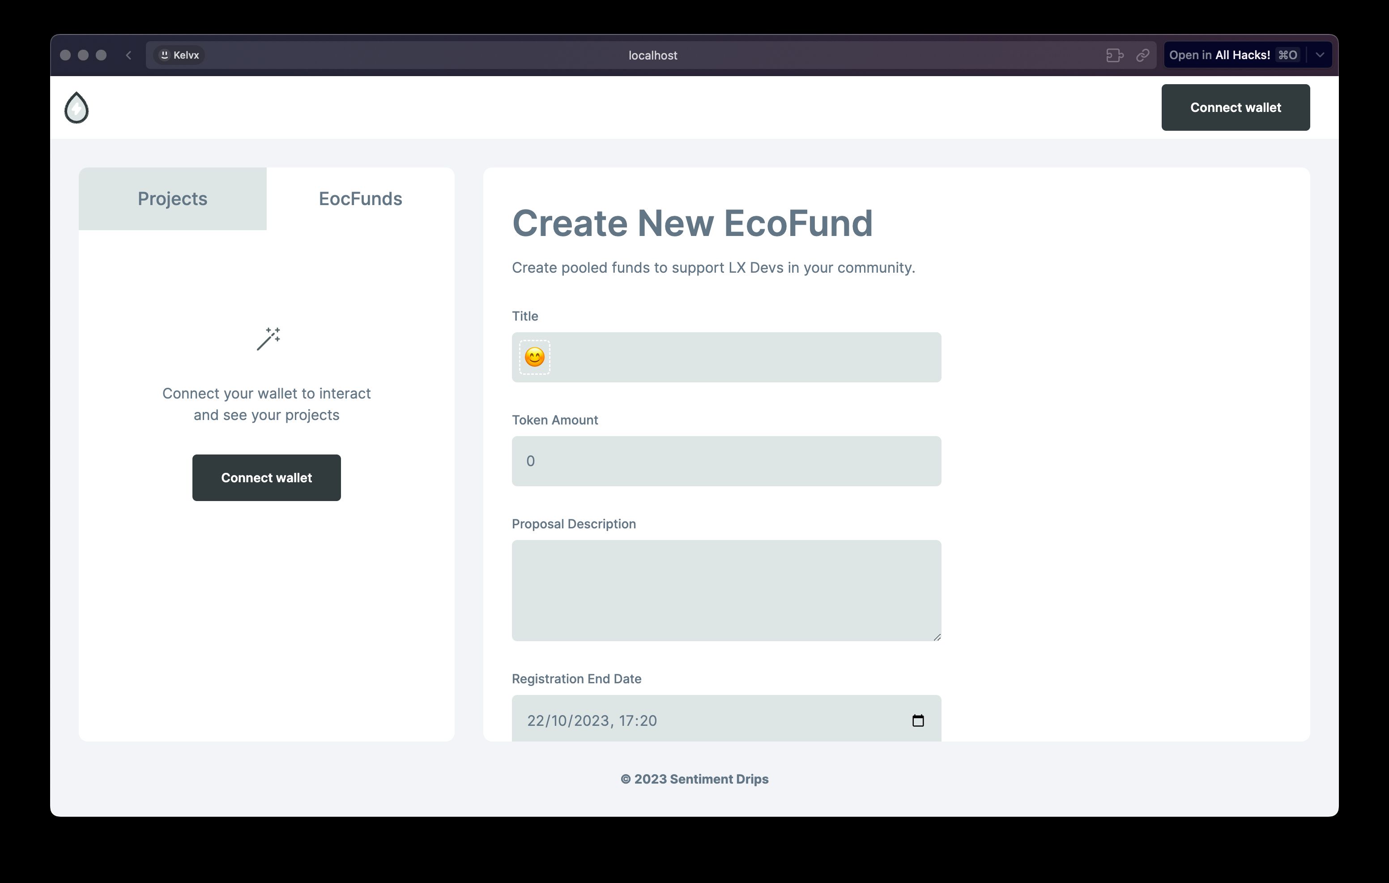This screenshot has height=883, width=1389.
Task: Click the Registration End Date field
Action: 725,720
